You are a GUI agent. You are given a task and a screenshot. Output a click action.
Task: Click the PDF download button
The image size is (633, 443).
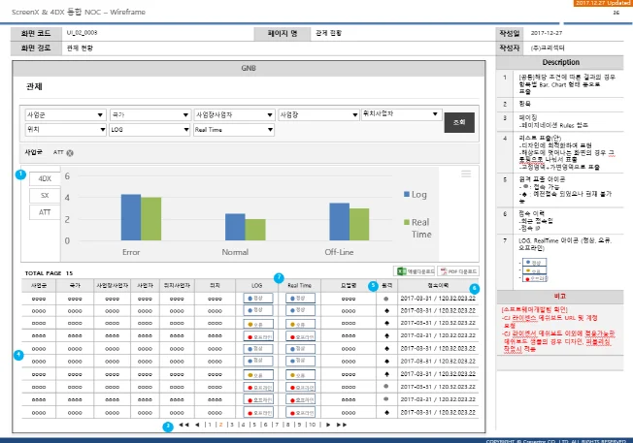457,272
